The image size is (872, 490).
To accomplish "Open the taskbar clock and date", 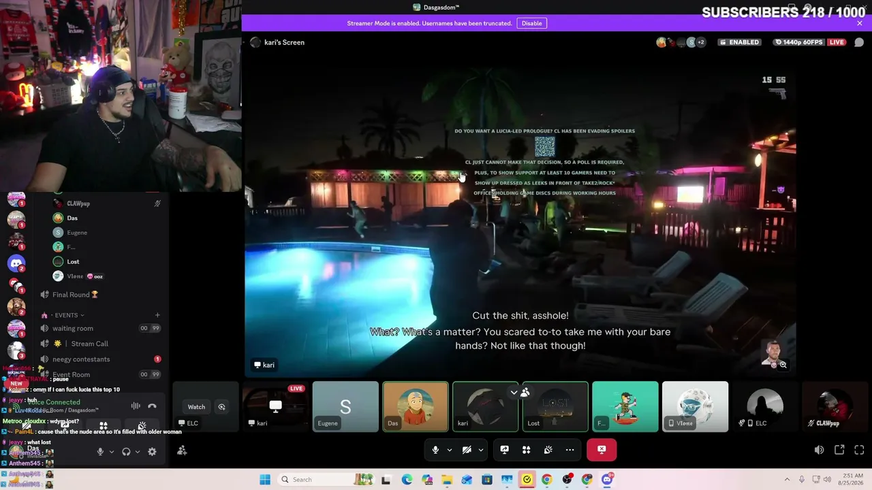I will click(x=852, y=480).
